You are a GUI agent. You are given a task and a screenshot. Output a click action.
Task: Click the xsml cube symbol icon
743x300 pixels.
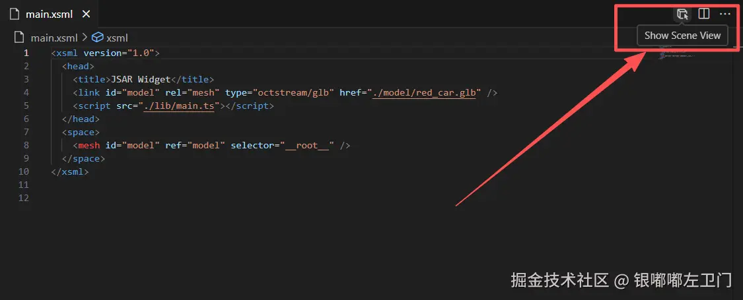click(x=98, y=38)
